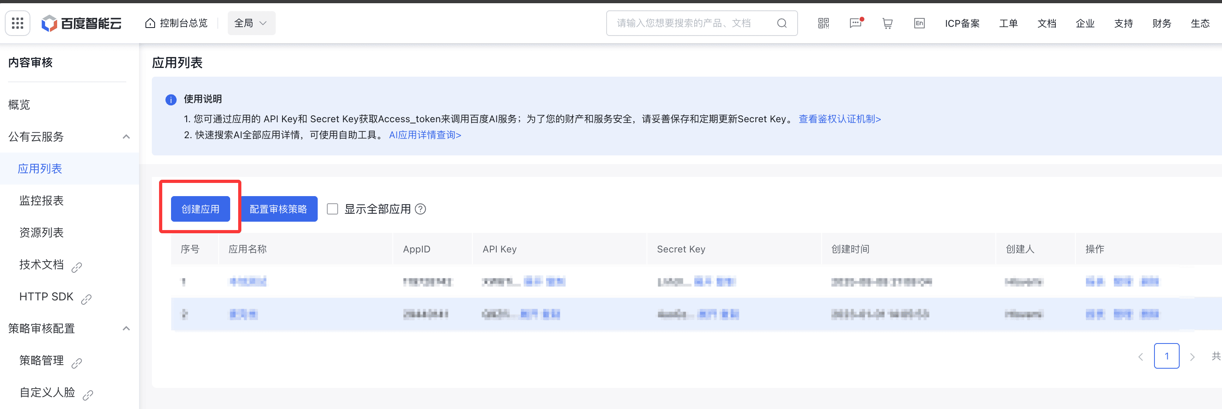Collapse the 公有云服务 sidebar section
This screenshot has height=409, width=1222.
click(126, 137)
